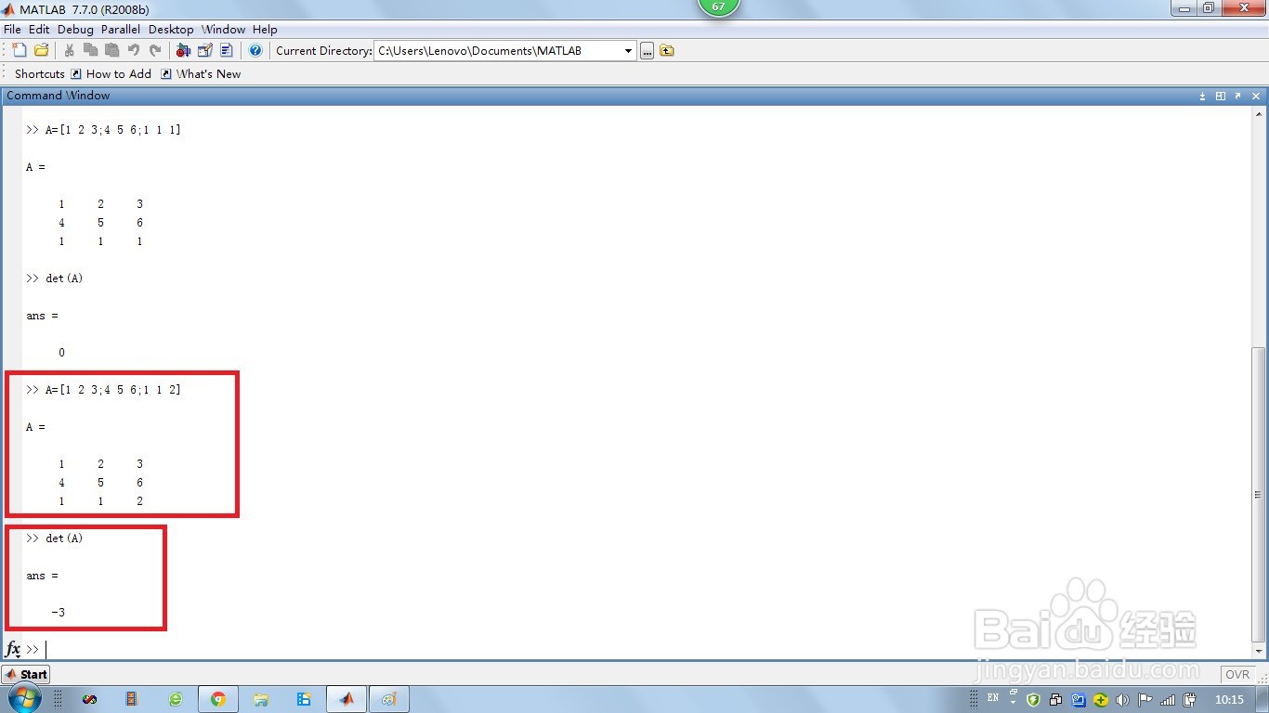The height and width of the screenshot is (713, 1269).
Task: Switch to MATLAB taskbar button
Action: [x=347, y=699]
